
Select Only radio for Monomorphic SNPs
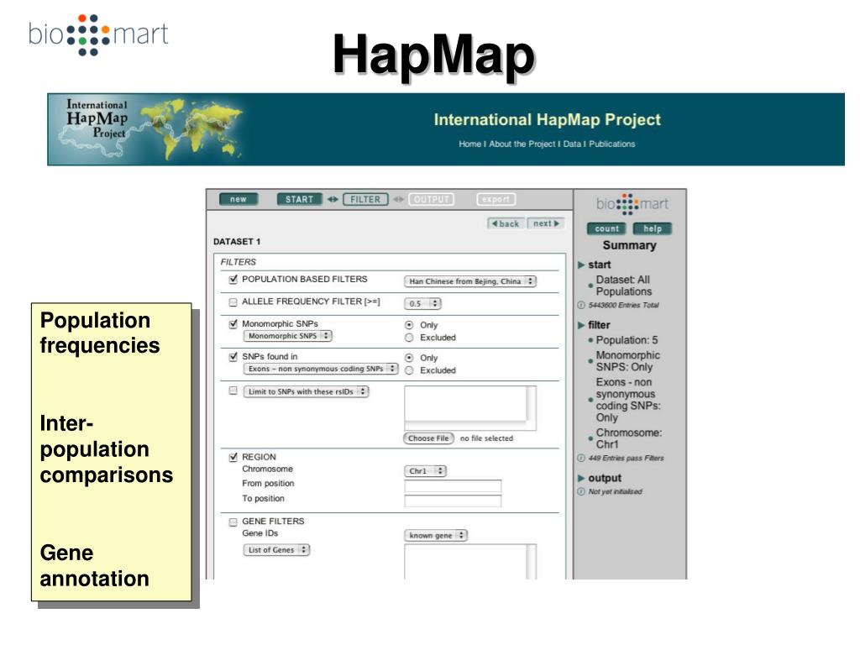(409, 325)
